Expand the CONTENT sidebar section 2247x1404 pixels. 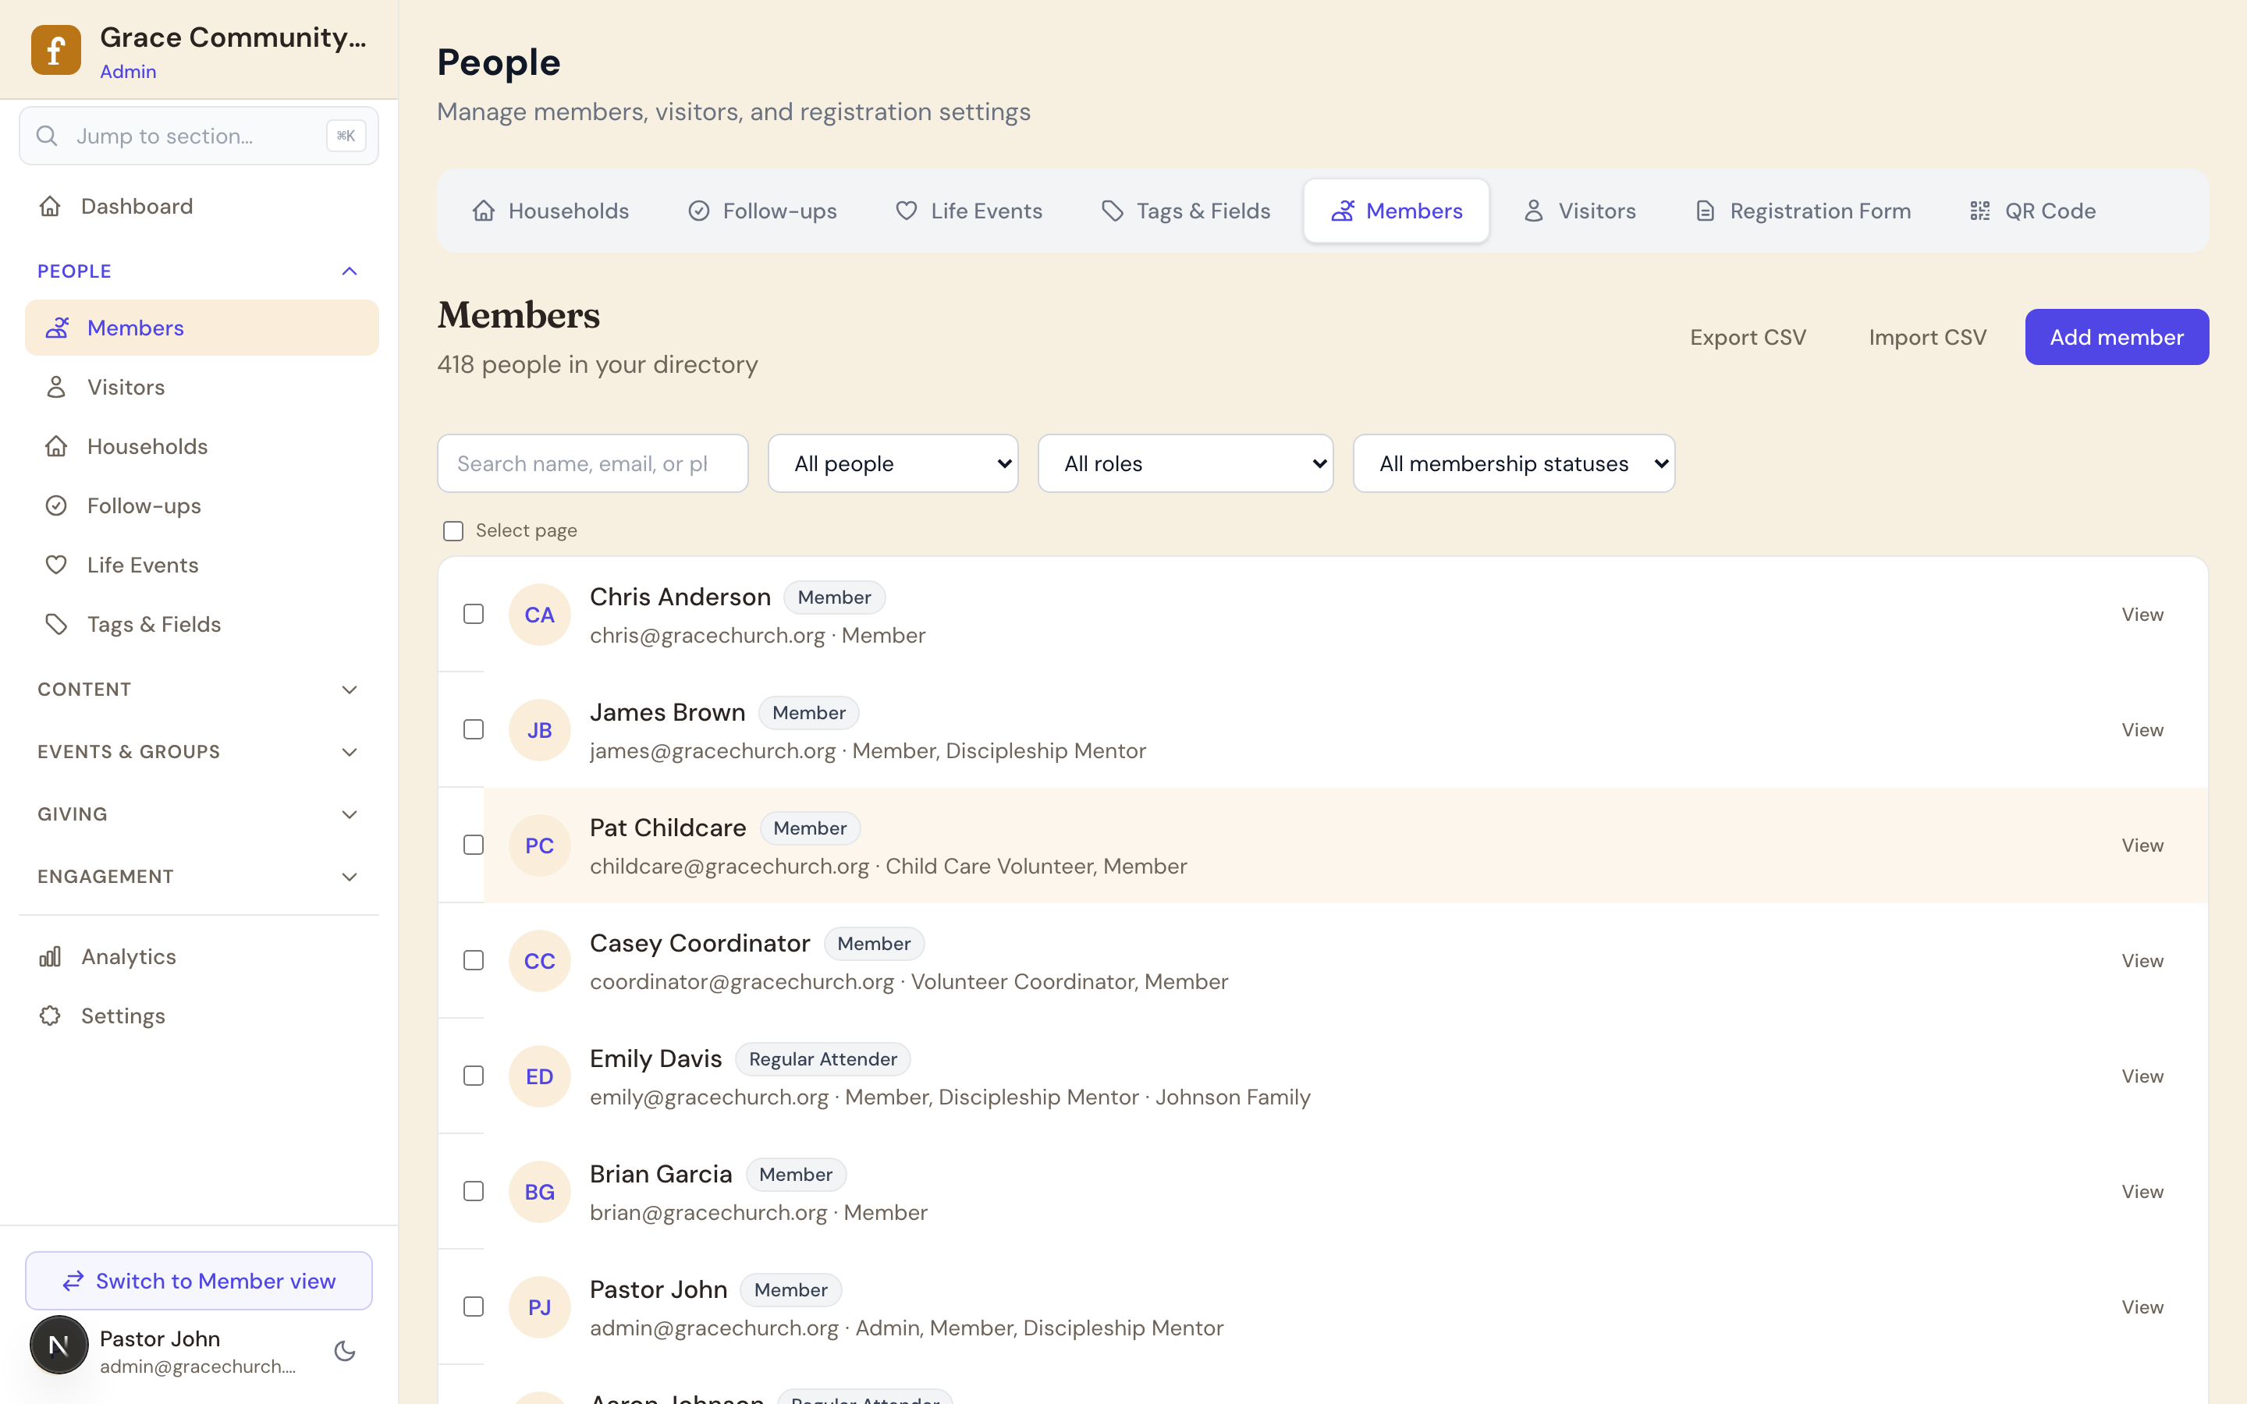197,690
